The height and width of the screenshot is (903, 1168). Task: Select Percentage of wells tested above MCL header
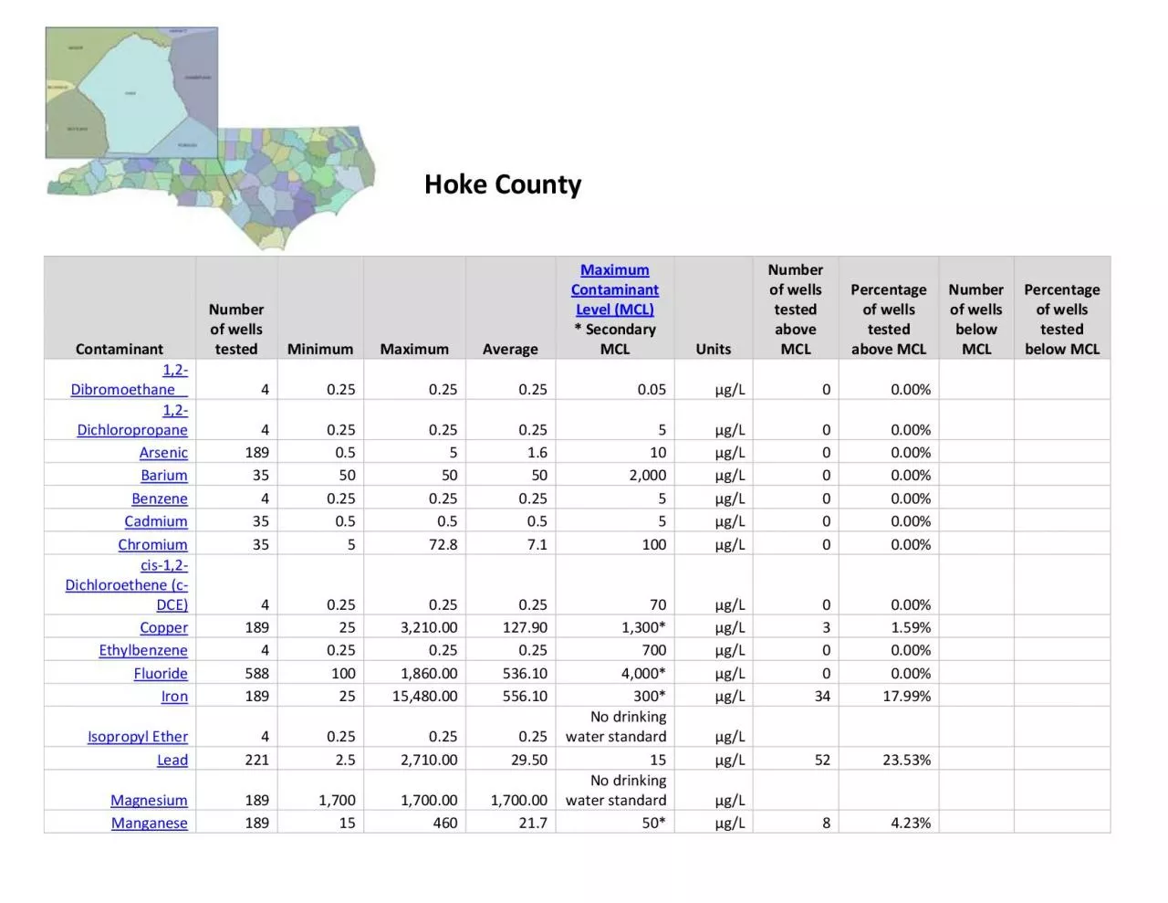(x=889, y=319)
